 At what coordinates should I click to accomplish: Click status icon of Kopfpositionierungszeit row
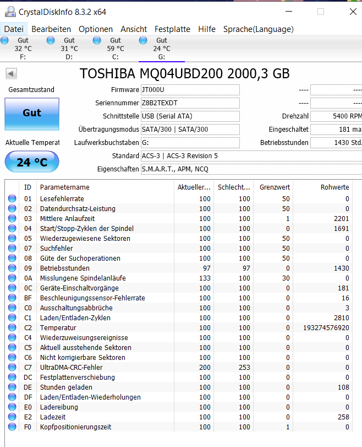(12, 427)
